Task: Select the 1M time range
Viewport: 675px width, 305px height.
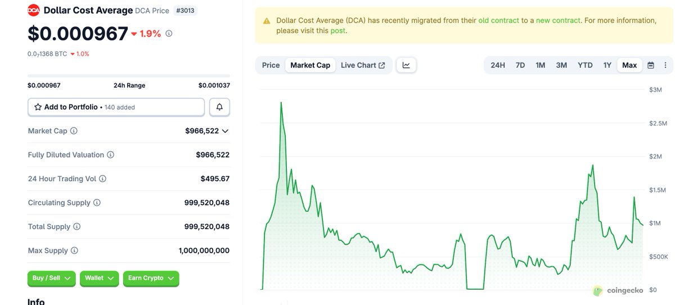Action: (541, 65)
